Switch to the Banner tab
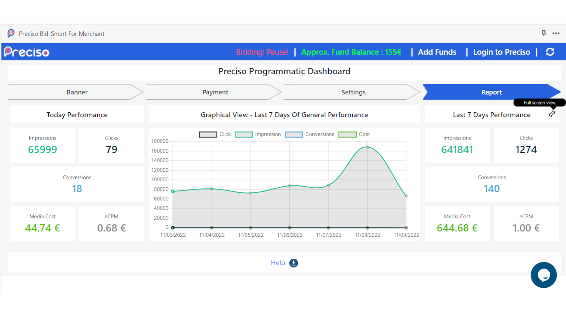Image resolution: width=566 pixels, height=318 pixels. [77, 92]
